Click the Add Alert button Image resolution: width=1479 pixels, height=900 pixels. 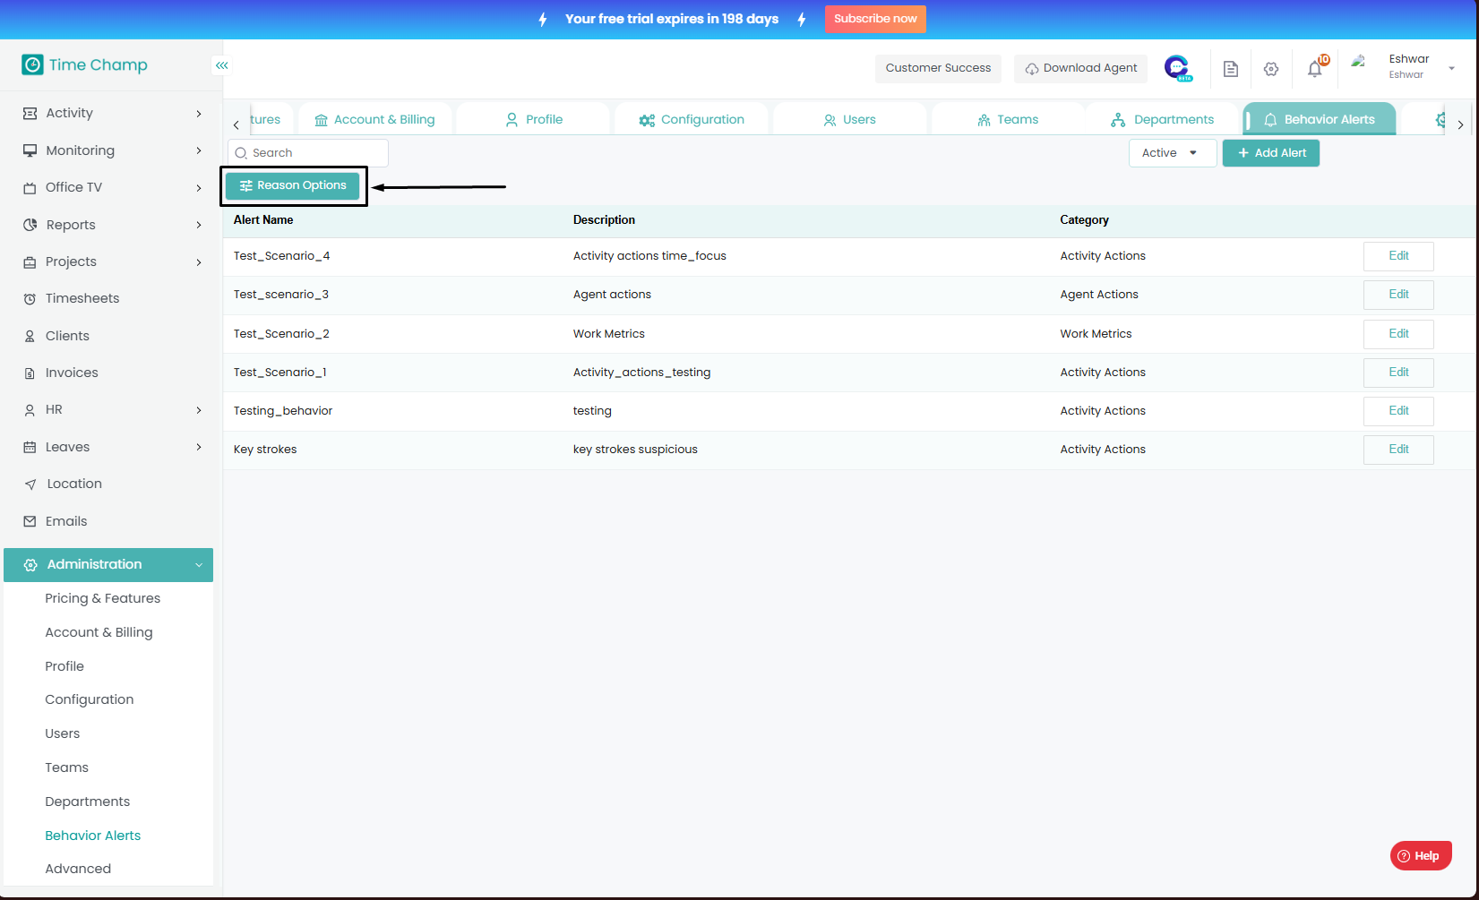tap(1271, 153)
